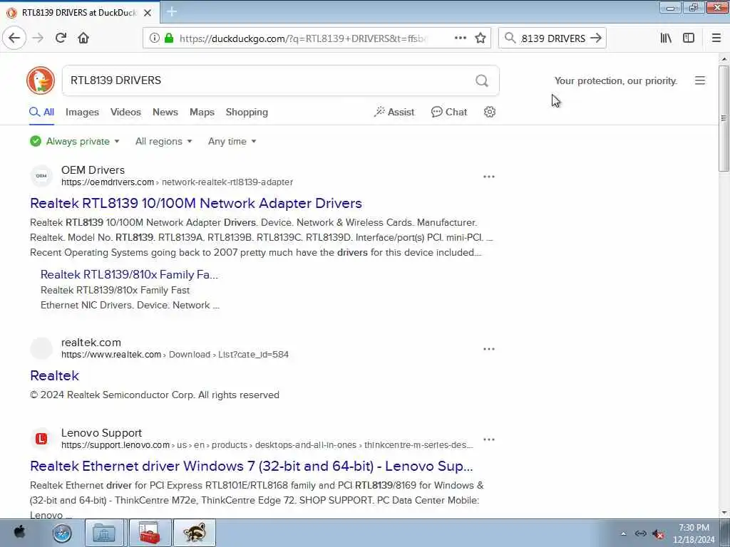The width and height of the screenshot is (730, 547).
Task: Reload the current page
Action: click(61, 38)
